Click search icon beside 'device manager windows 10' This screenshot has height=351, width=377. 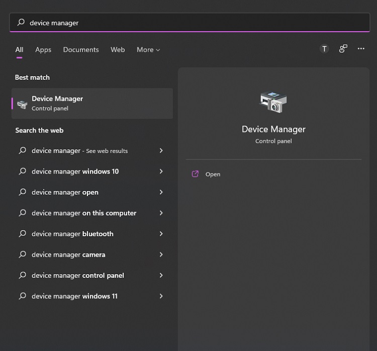tap(22, 171)
